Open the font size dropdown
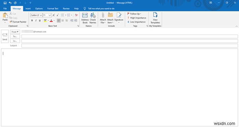This screenshot has width=239, height=127. 50,15
